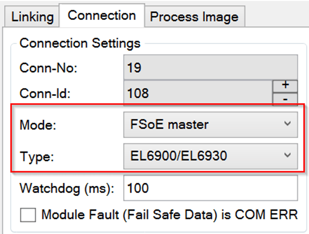
Task: Click the Type: label
Action: (x=37, y=157)
